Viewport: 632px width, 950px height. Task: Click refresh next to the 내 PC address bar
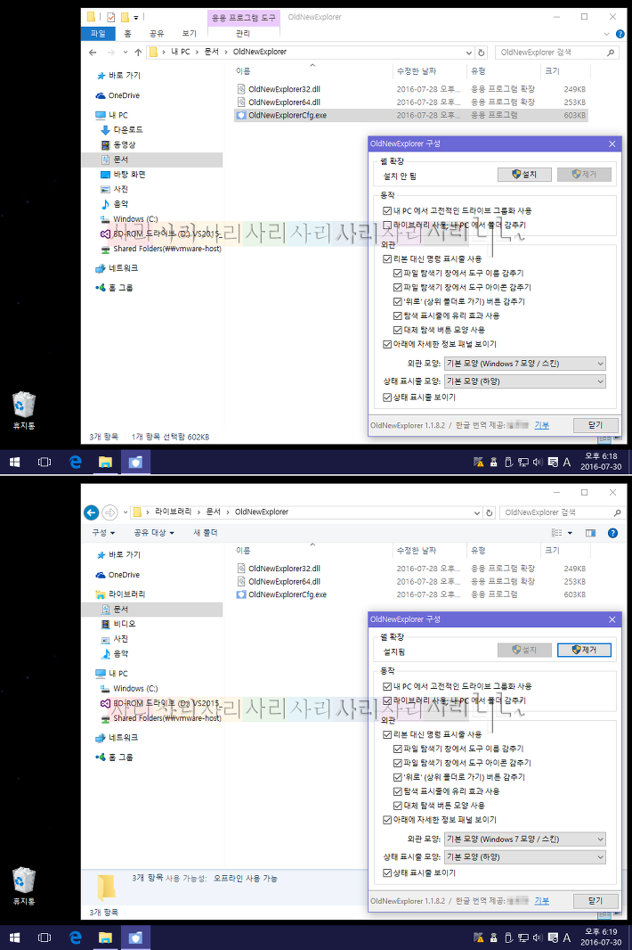pos(482,53)
